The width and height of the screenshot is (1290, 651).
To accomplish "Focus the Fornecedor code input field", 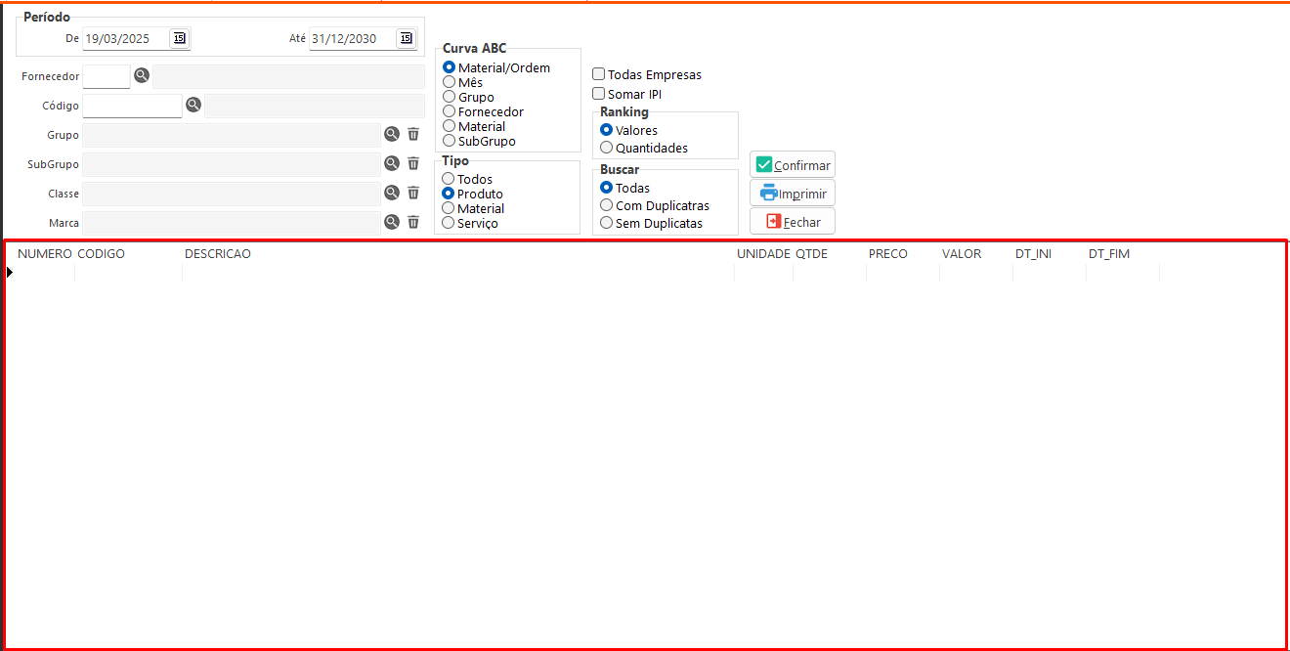I will (x=107, y=76).
